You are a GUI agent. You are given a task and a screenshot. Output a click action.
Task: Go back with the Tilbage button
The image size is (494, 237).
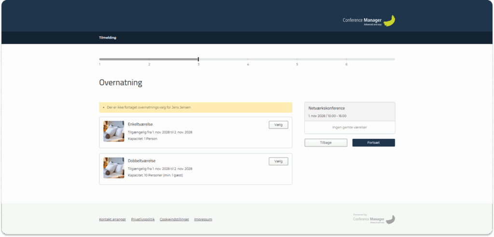326,143
